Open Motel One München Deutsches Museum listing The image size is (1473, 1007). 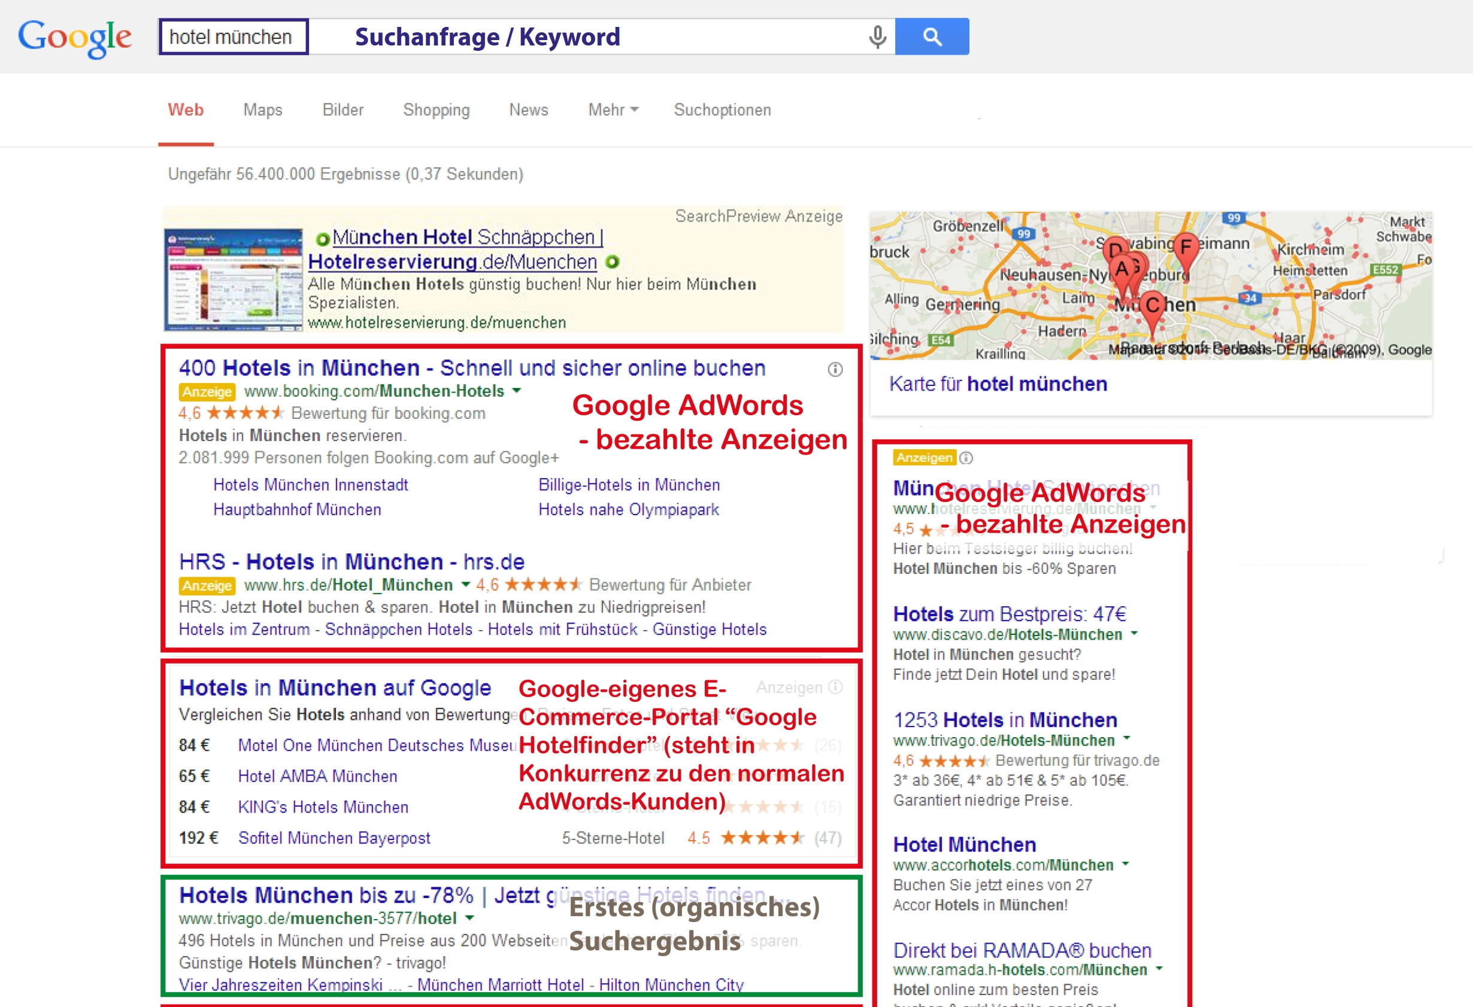pyautogui.click(x=377, y=746)
